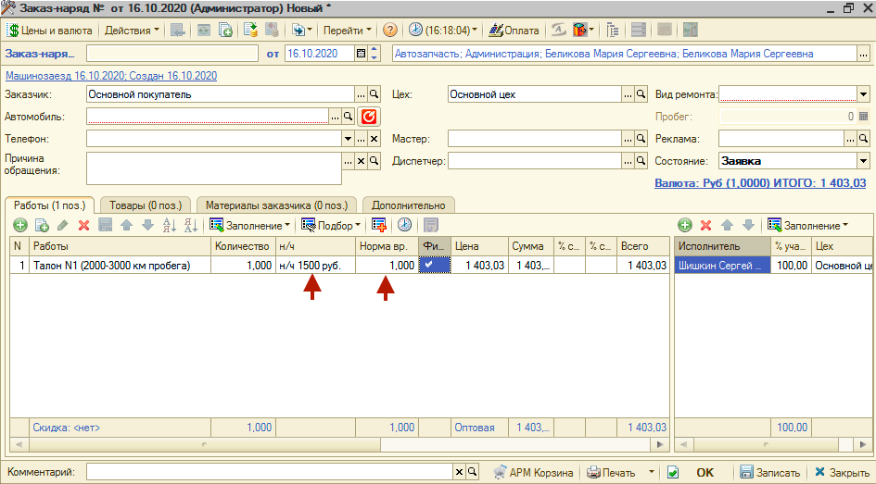Click the н/ч 1500 руб. cell

click(315, 266)
